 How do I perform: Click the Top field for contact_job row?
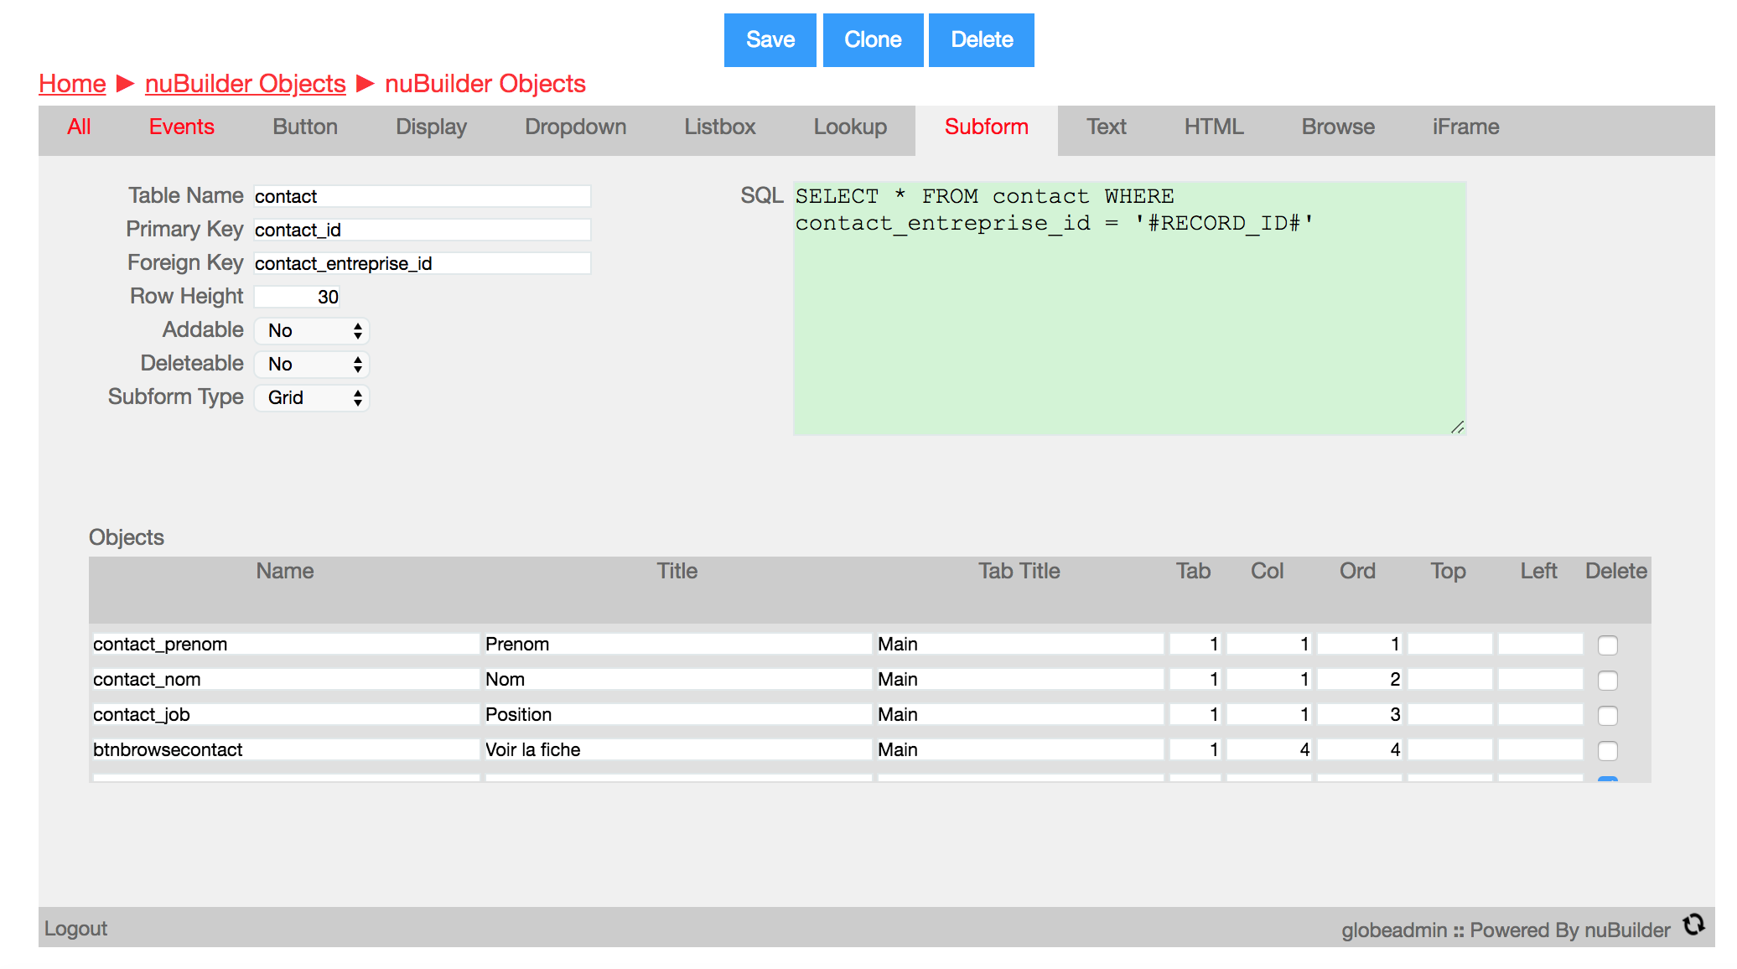tap(1450, 714)
